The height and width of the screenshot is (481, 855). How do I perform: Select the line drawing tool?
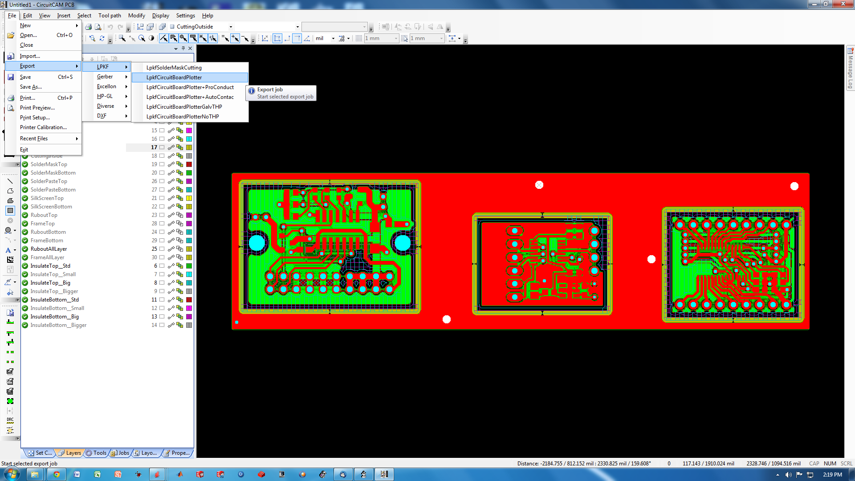(x=10, y=181)
